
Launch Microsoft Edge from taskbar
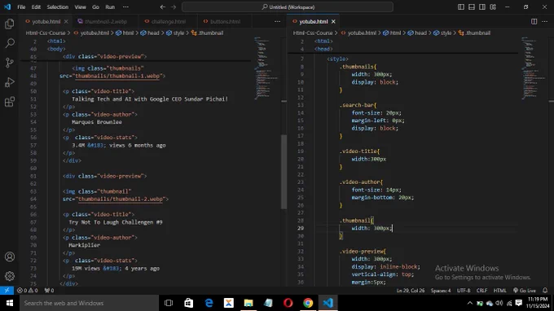[x=209, y=303]
